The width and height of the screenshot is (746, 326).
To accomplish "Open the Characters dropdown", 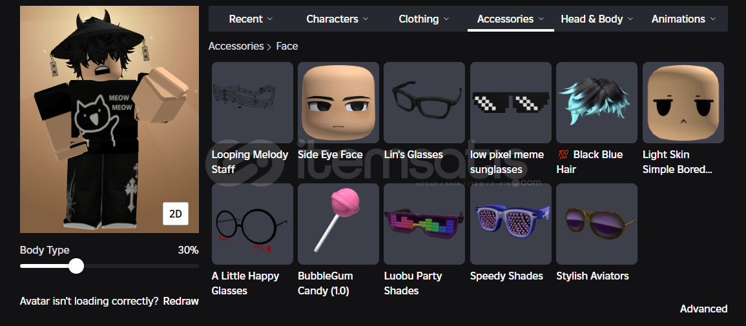I will [337, 19].
